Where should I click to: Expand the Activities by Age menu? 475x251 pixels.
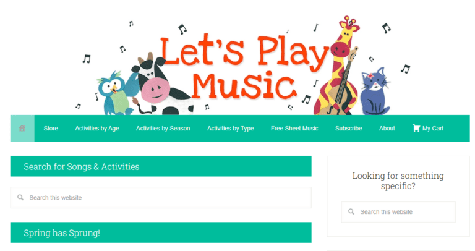click(x=97, y=129)
